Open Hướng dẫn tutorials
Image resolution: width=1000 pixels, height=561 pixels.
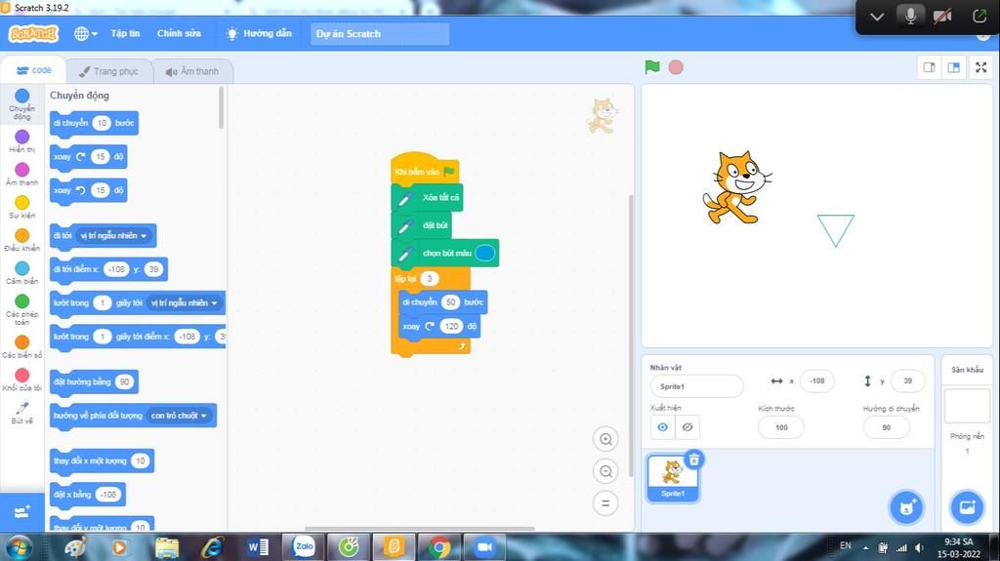pyautogui.click(x=259, y=33)
